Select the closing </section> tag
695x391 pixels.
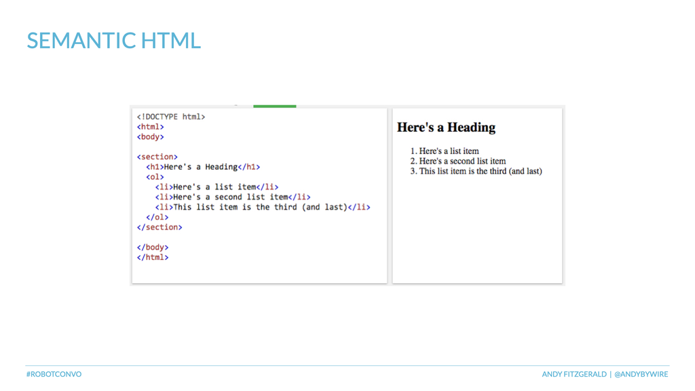pyautogui.click(x=159, y=227)
